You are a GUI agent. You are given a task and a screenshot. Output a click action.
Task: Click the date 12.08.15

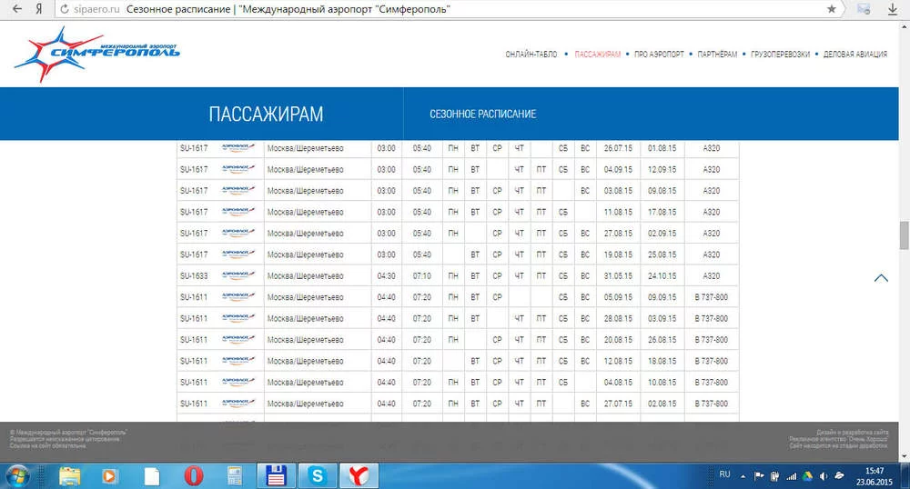click(618, 361)
